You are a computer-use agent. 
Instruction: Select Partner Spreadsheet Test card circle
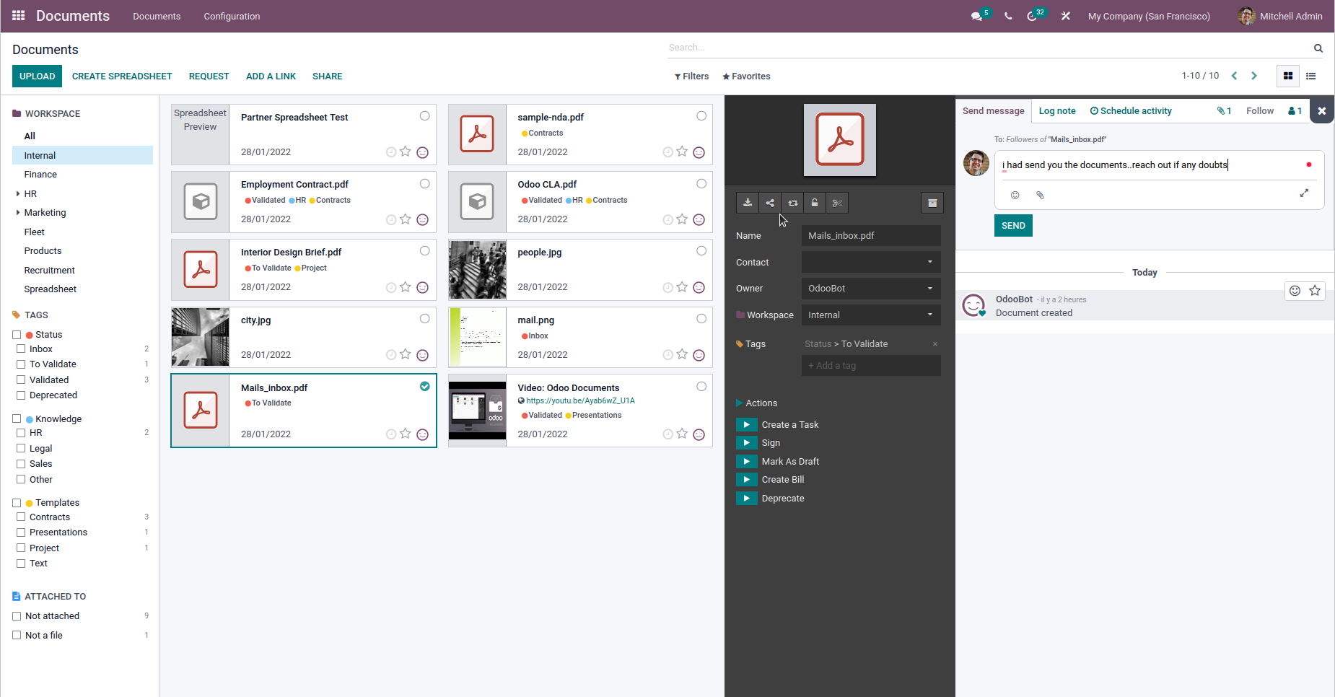[425, 116]
